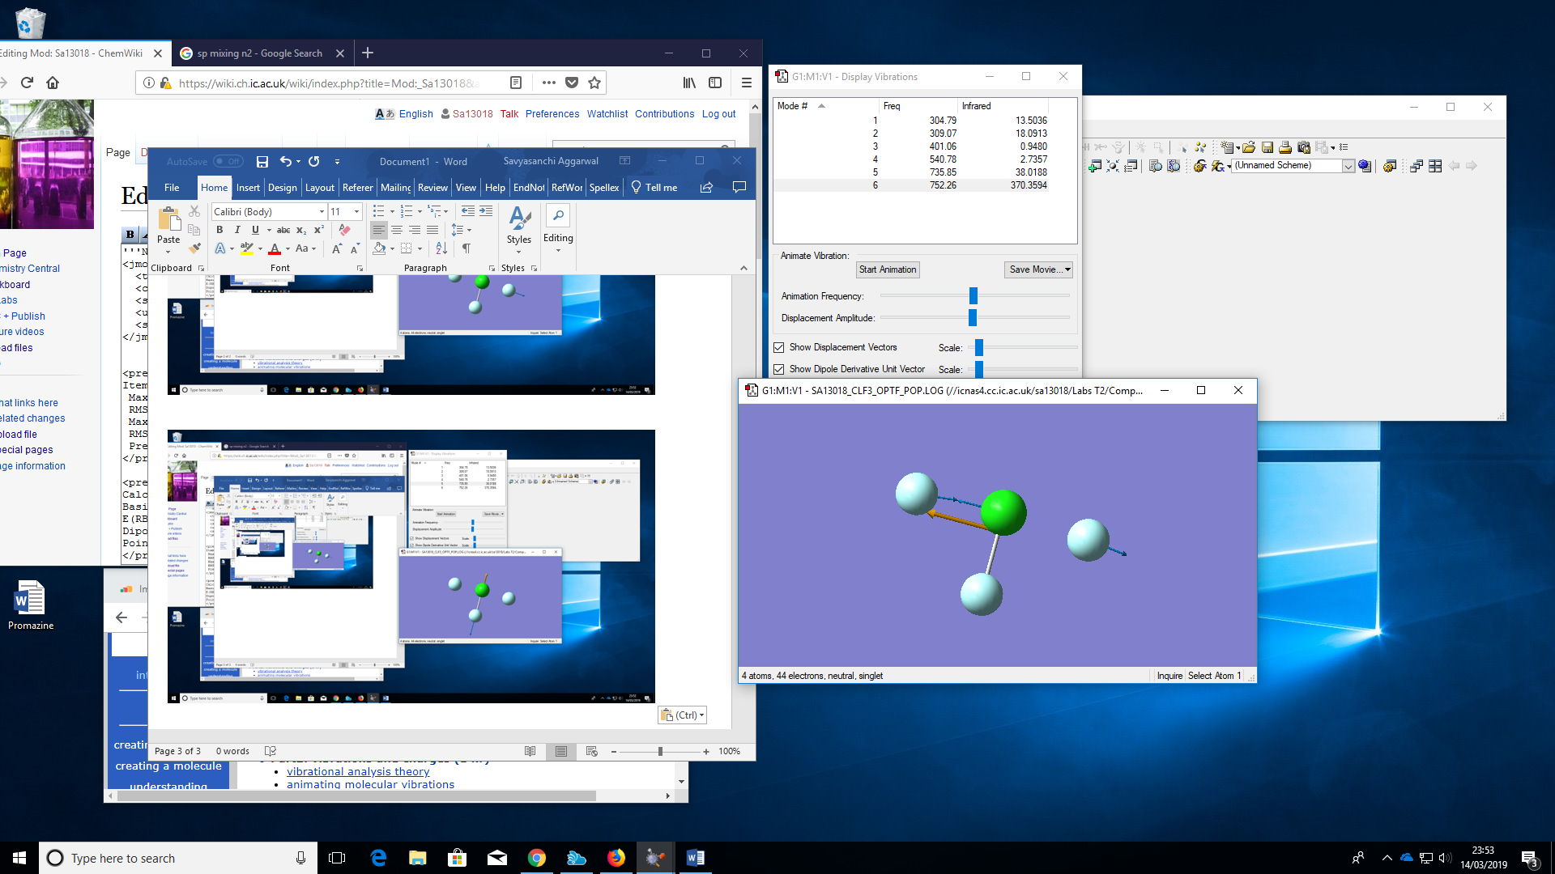Expand the Save Movie dropdown
This screenshot has width=1555, height=874.
click(x=1067, y=269)
